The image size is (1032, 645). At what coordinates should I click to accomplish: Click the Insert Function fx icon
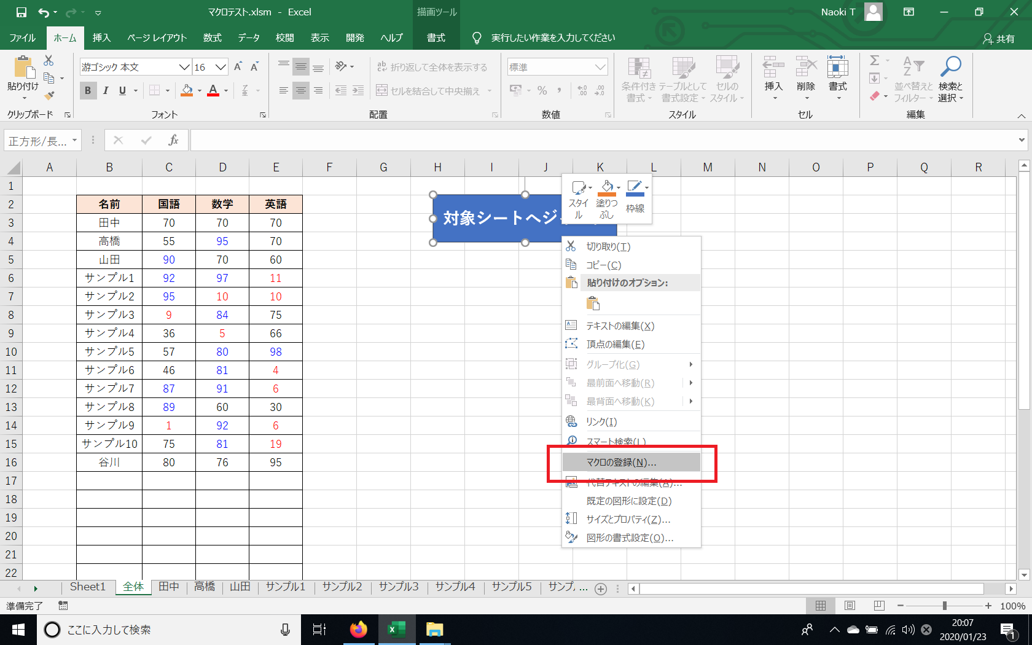point(173,141)
